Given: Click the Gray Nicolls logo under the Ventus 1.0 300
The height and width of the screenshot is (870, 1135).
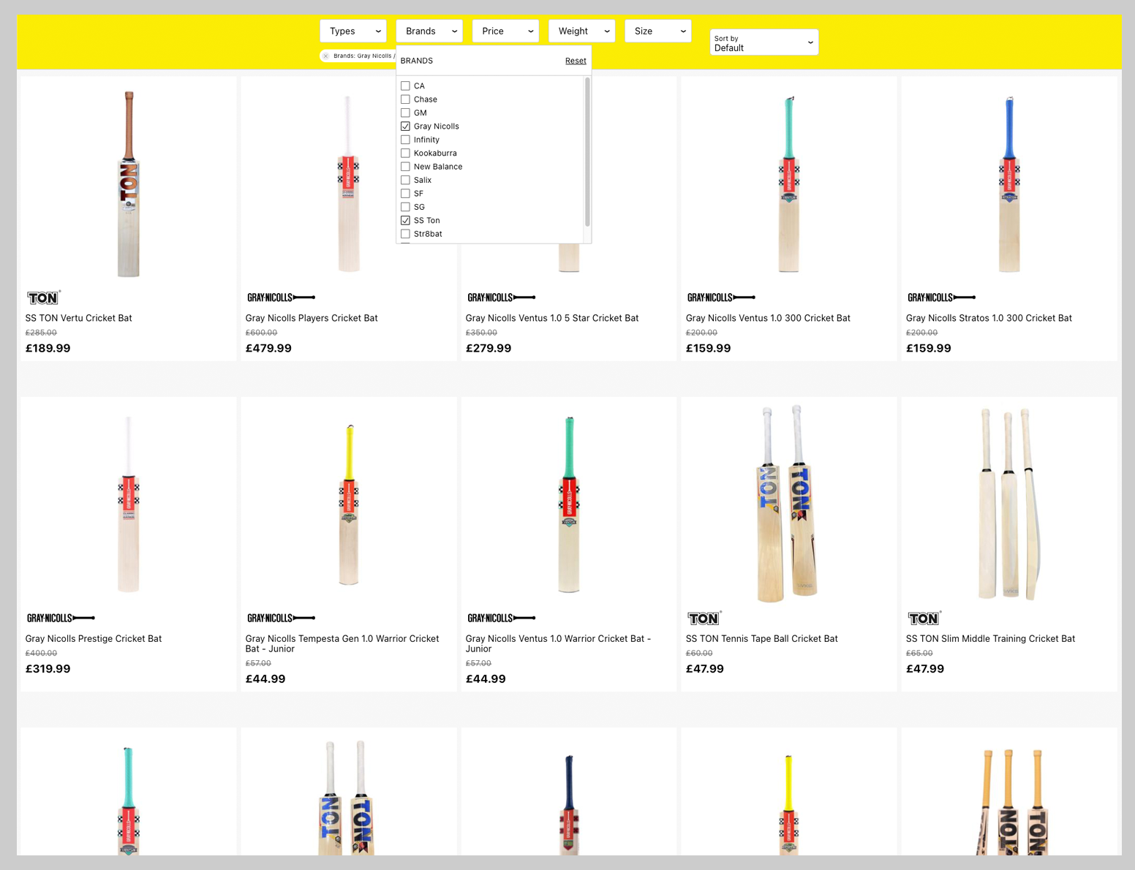Looking at the screenshot, I should point(721,298).
